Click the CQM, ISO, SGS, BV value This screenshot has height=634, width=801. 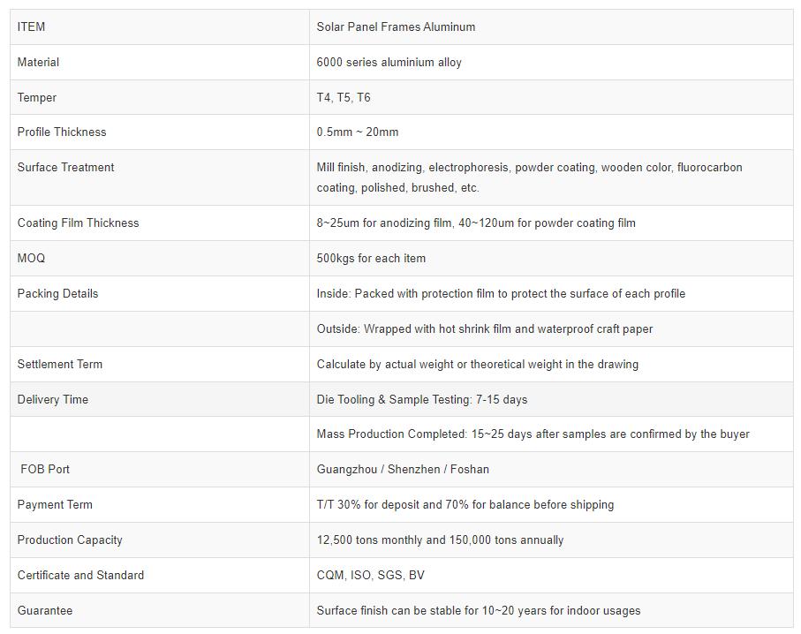click(371, 576)
